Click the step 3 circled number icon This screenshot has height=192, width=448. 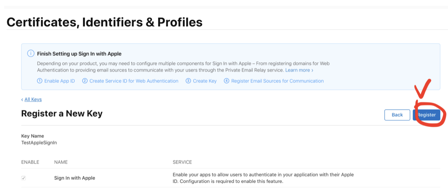click(188, 81)
